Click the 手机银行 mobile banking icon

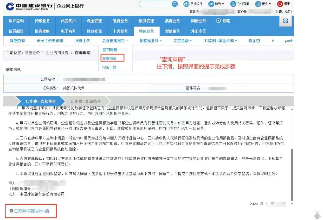pos(186,4)
